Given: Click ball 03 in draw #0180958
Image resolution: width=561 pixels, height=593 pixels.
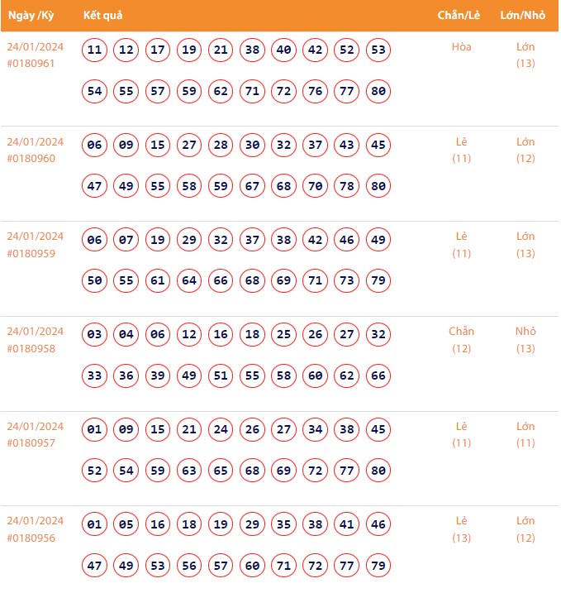Looking at the screenshot, I should click(x=95, y=335).
